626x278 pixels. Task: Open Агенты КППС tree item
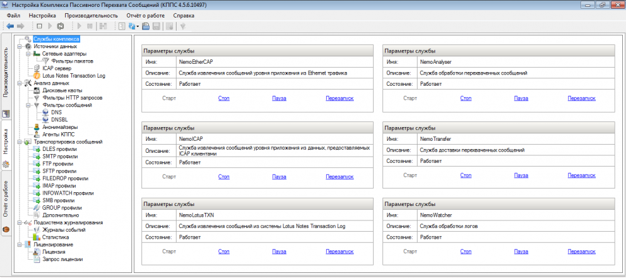(x=58, y=134)
